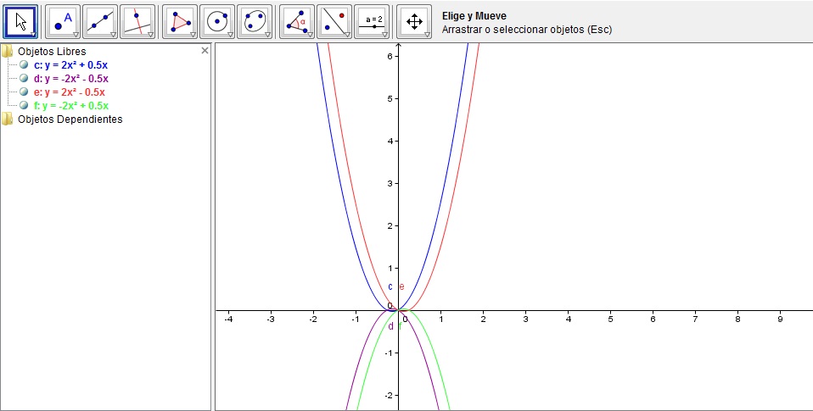
Task: Select the Move arrow tool
Action: 20,22
